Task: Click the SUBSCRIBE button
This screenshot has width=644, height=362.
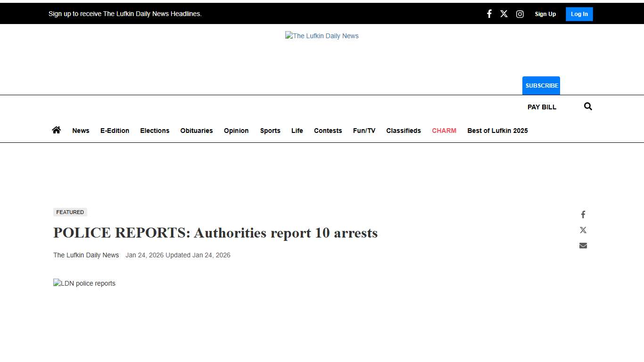Action: click(x=541, y=85)
